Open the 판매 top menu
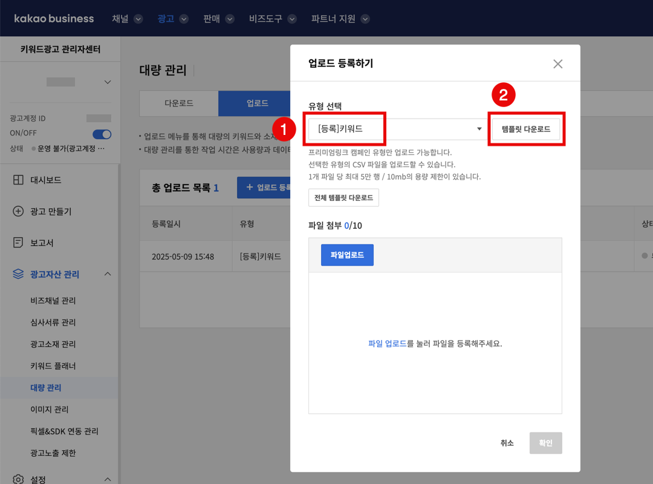 point(212,19)
